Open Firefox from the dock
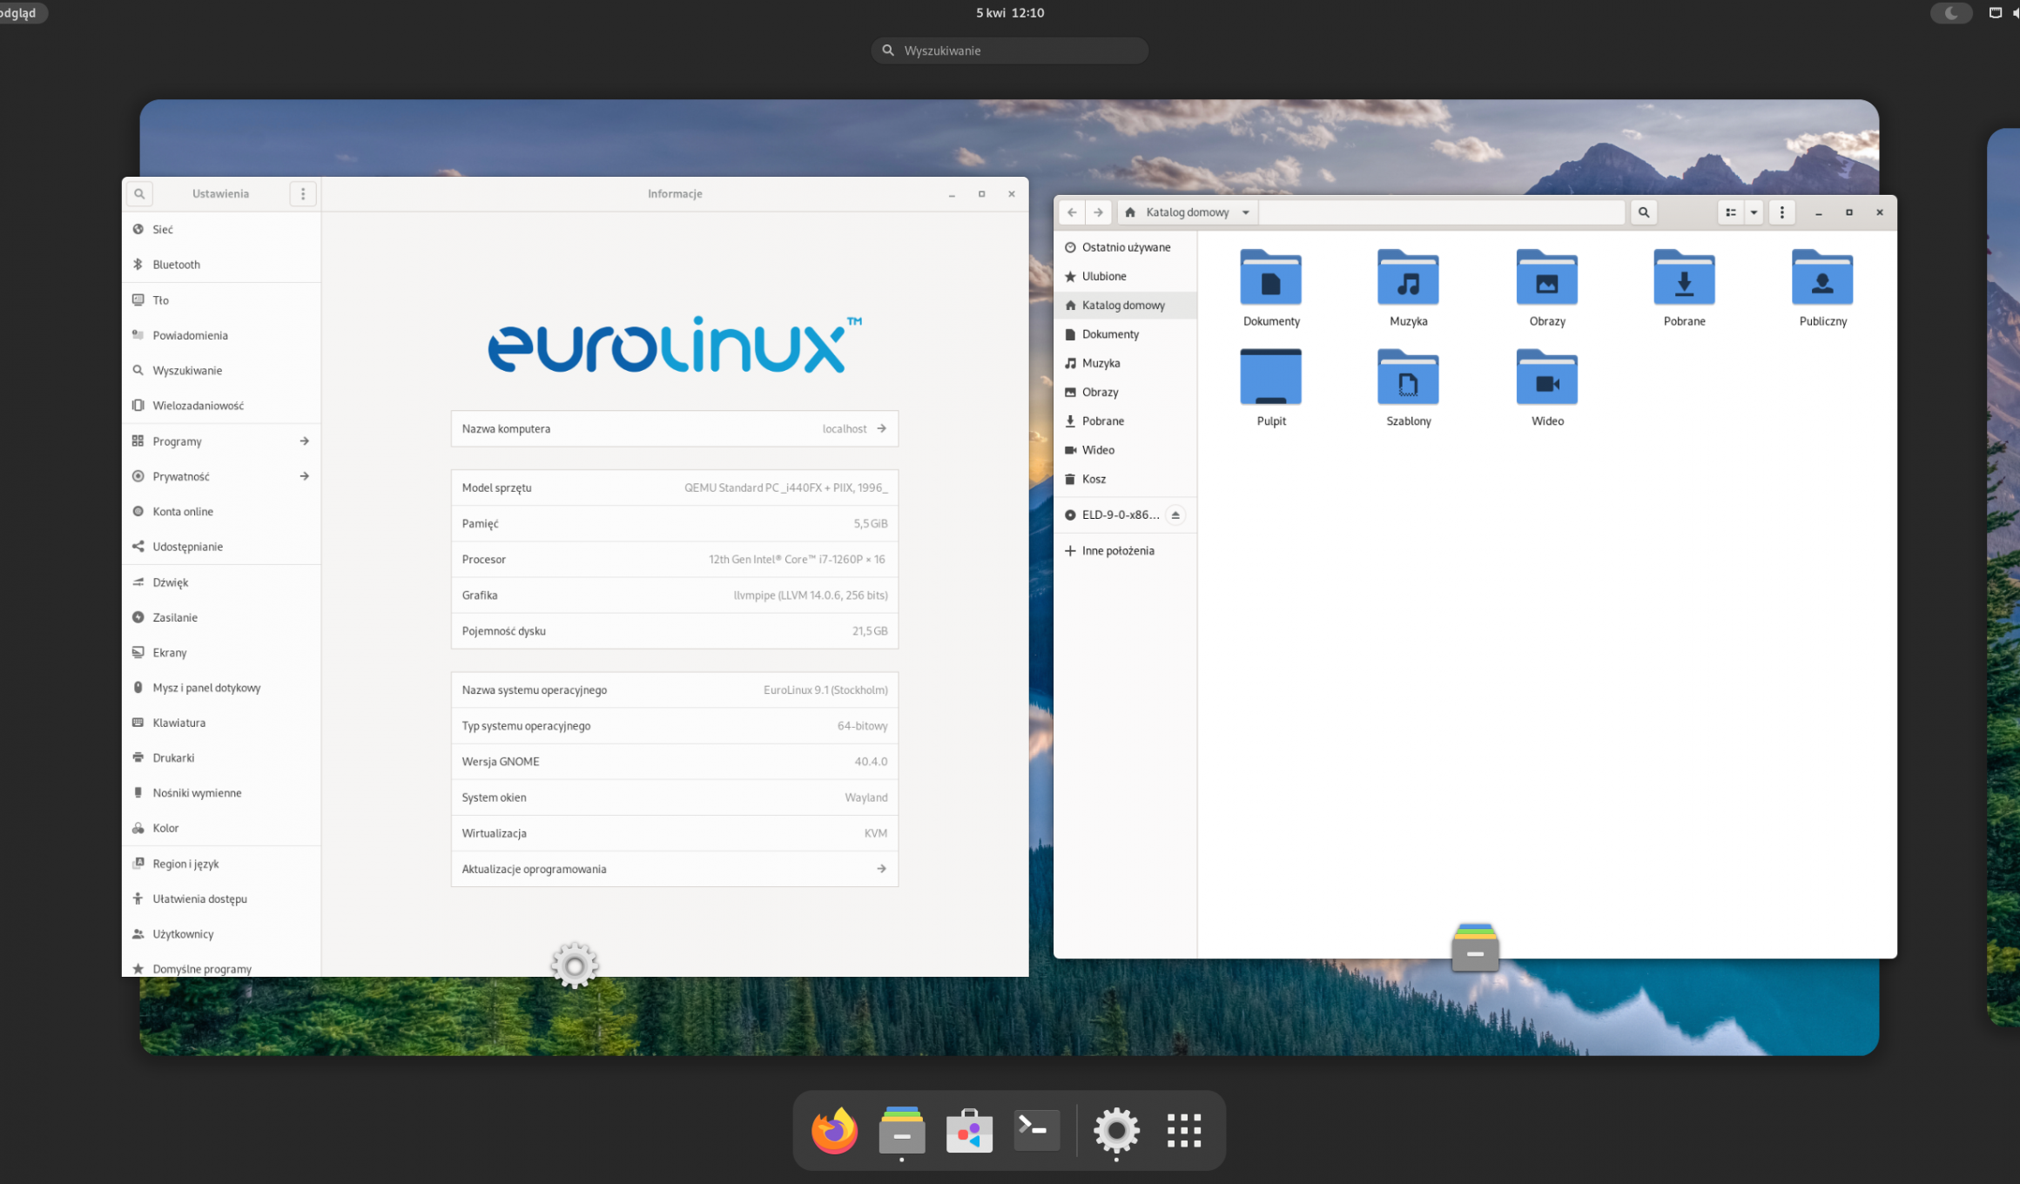The width and height of the screenshot is (2020, 1184). click(x=834, y=1130)
